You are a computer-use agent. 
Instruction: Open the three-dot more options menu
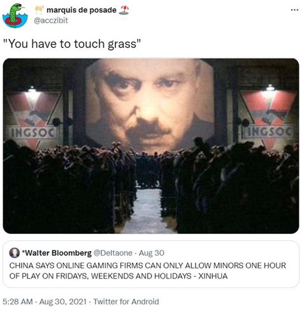point(294,10)
